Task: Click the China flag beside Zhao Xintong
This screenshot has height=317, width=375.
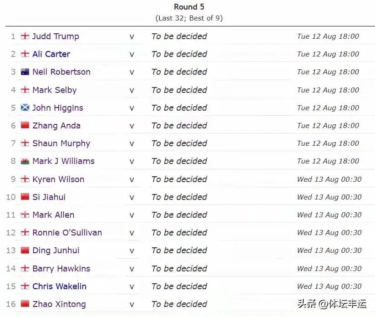Action: click(x=25, y=304)
